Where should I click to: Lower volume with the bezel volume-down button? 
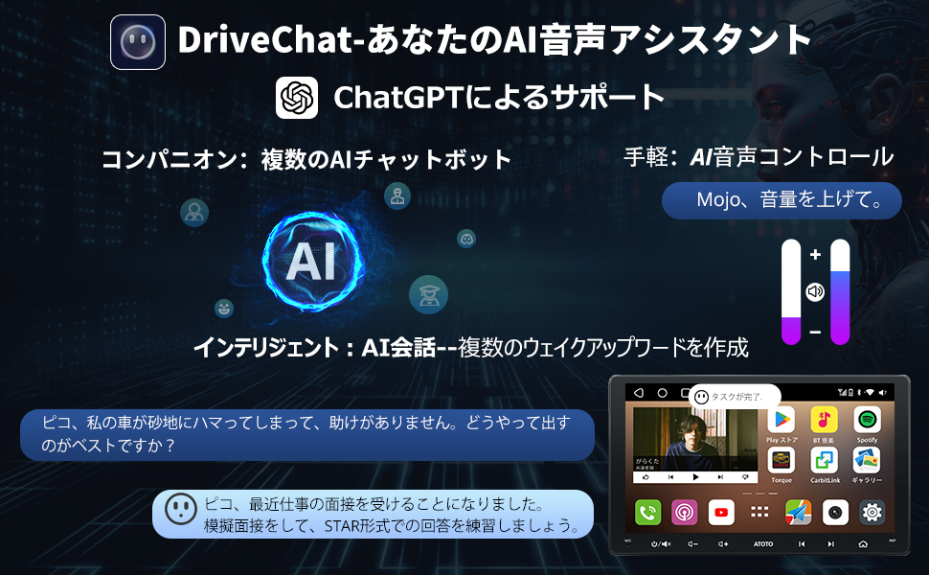click(692, 544)
